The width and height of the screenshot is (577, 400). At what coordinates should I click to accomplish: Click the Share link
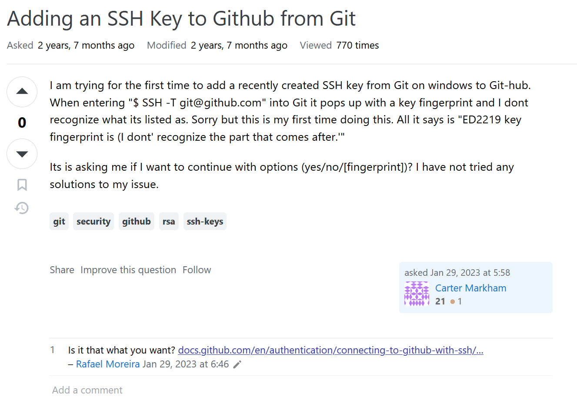click(62, 270)
